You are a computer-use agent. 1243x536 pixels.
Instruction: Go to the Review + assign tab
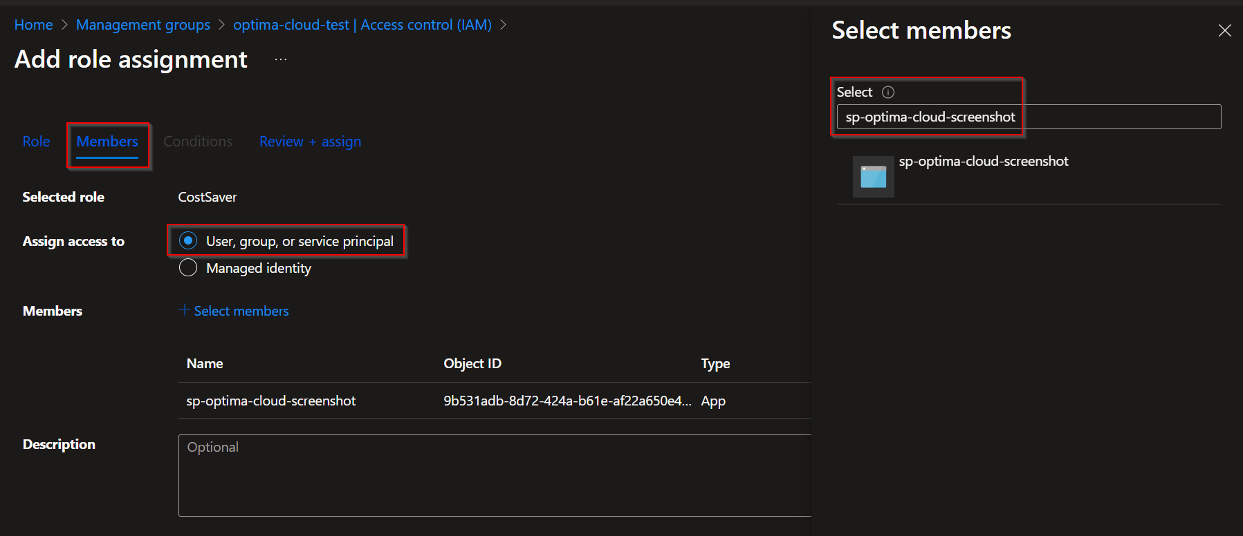310,142
